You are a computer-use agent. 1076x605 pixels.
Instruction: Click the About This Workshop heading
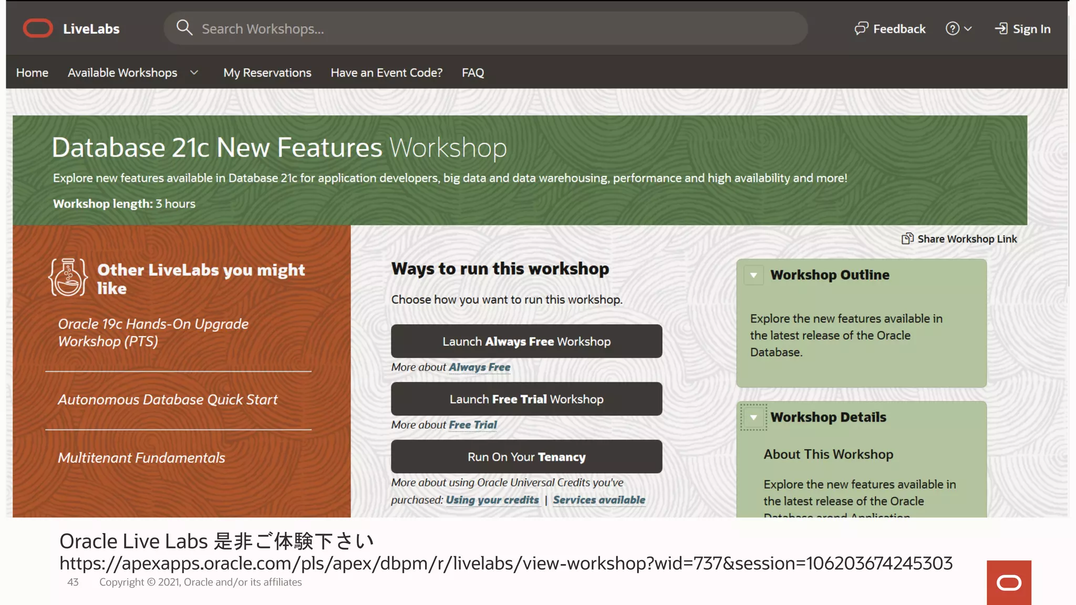pyautogui.click(x=829, y=454)
